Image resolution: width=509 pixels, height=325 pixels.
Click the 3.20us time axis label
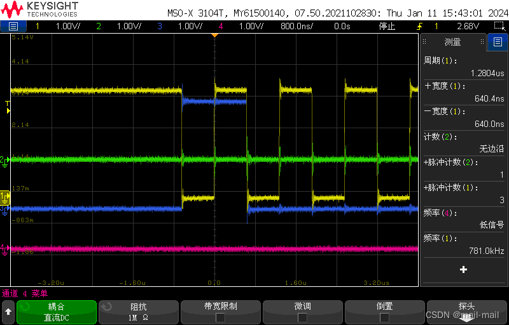tap(377, 282)
